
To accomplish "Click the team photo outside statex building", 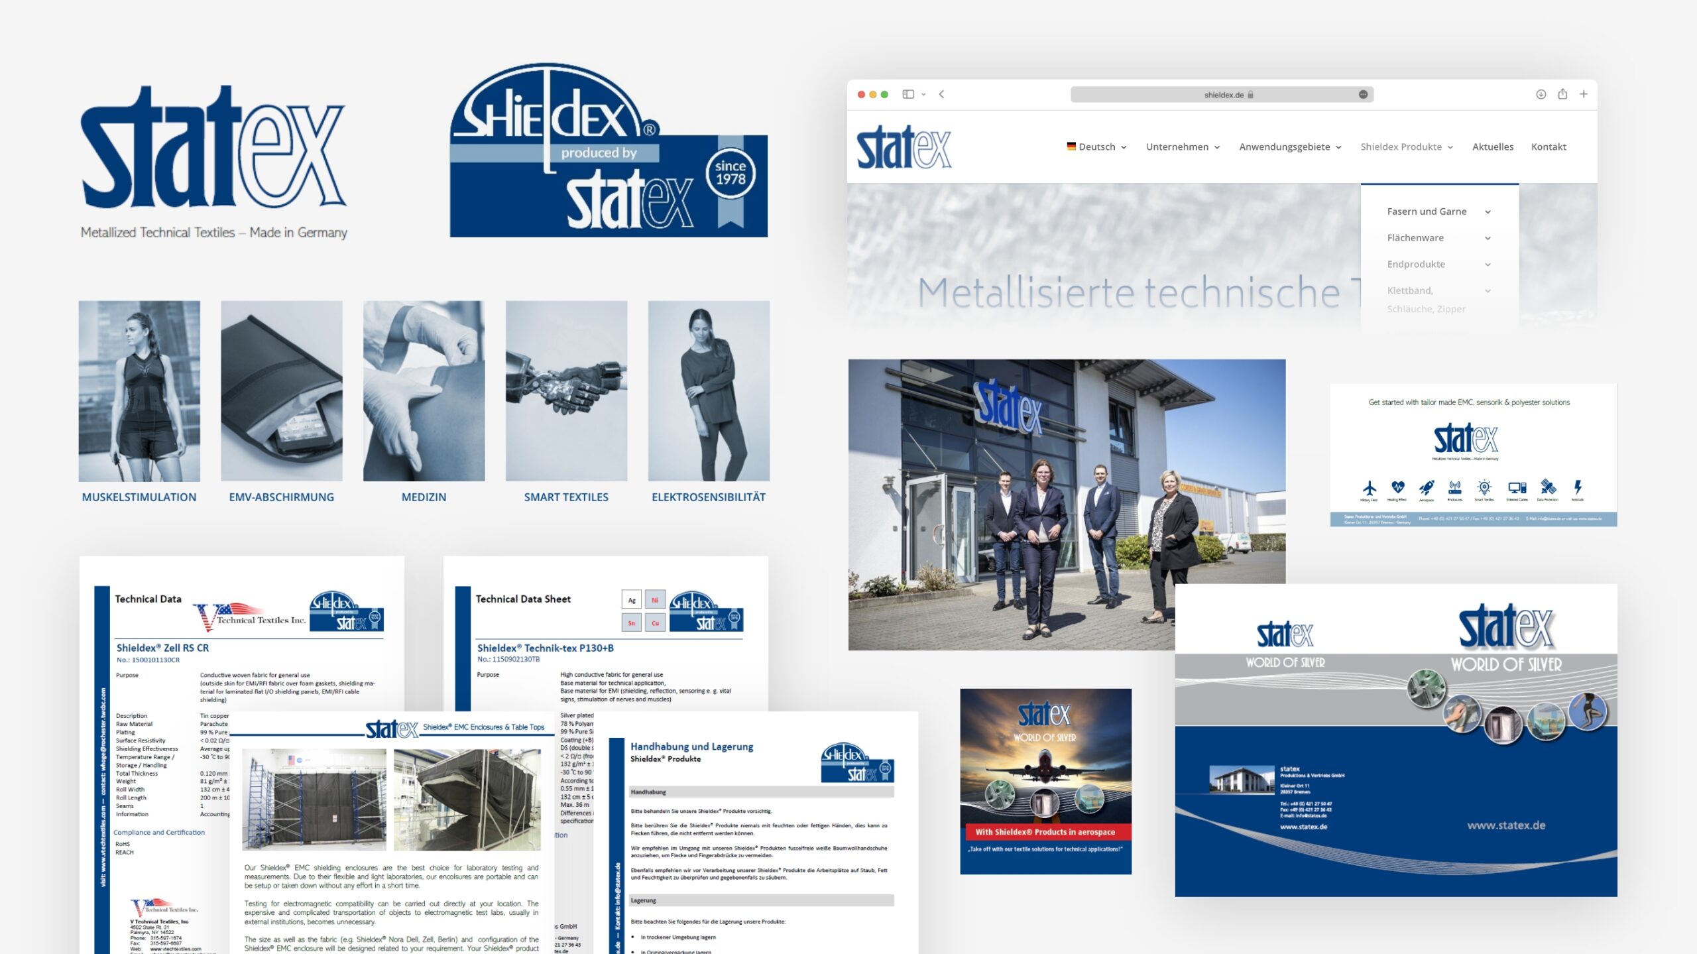I will tap(1066, 504).
